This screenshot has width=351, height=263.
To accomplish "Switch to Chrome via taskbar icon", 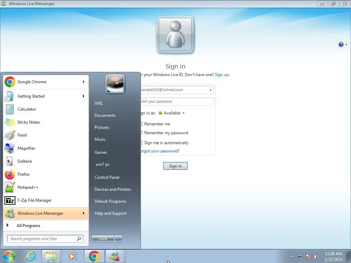I will pyautogui.click(x=94, y=256).
